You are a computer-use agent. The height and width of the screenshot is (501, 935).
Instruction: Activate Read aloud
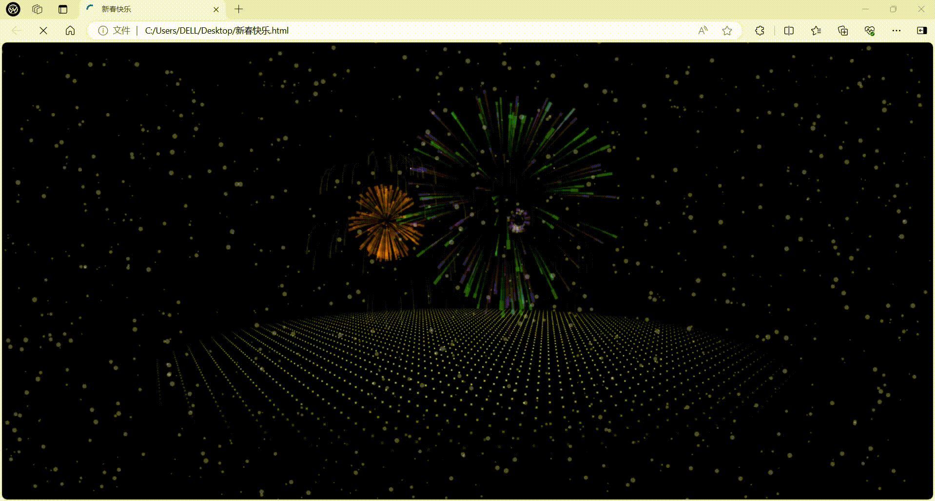[702, 31]
